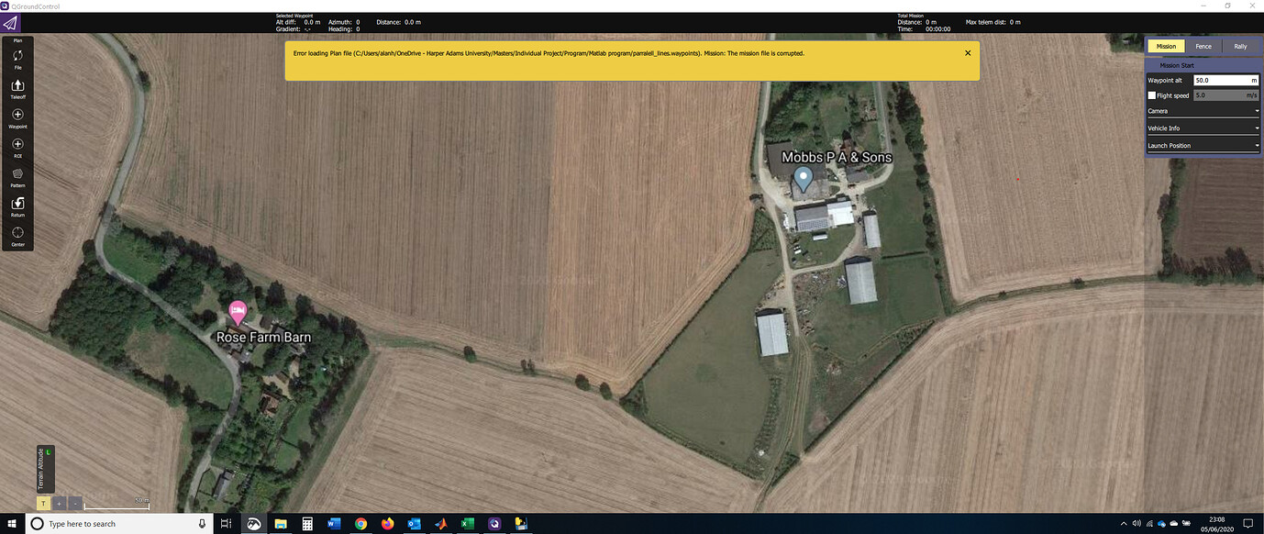Click the Waypoint alt input field
This screenshot has width=1264, height=534.
tap(1225, 81)
